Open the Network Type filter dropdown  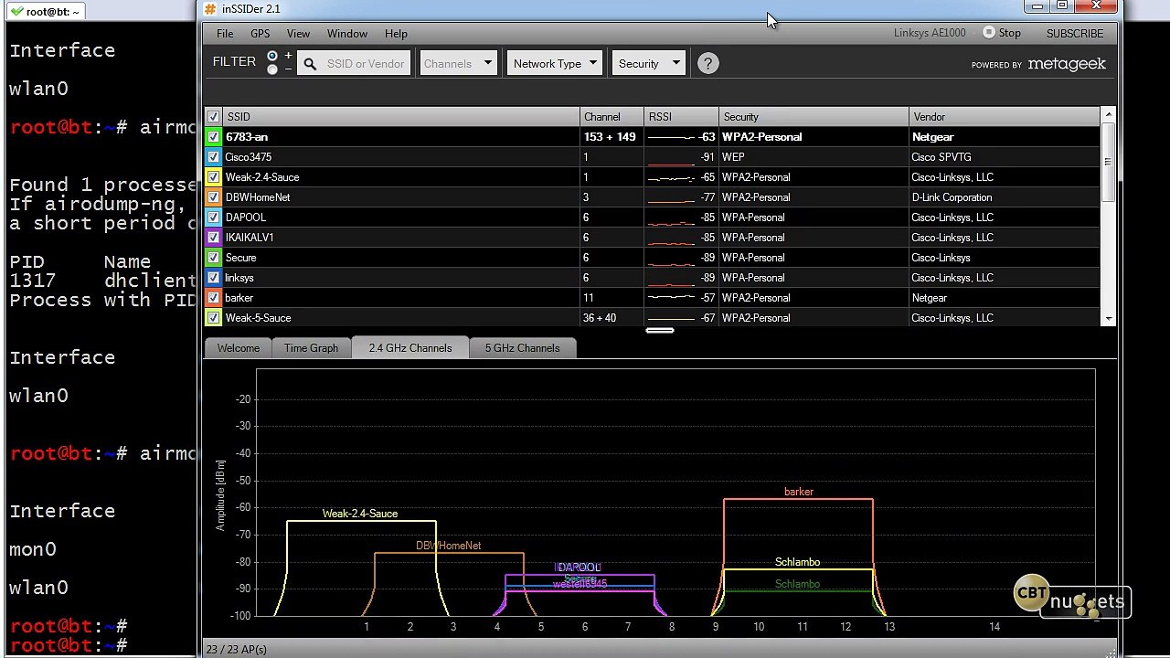(x=555, y=63)
